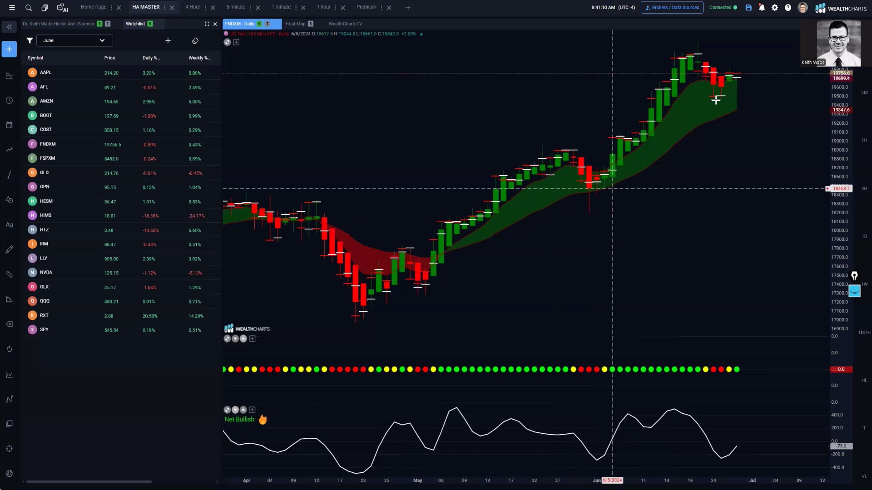The height and width of the screenshot is (490, 872).
Task: Open settings gear in top bar
Action: (775, 8)
